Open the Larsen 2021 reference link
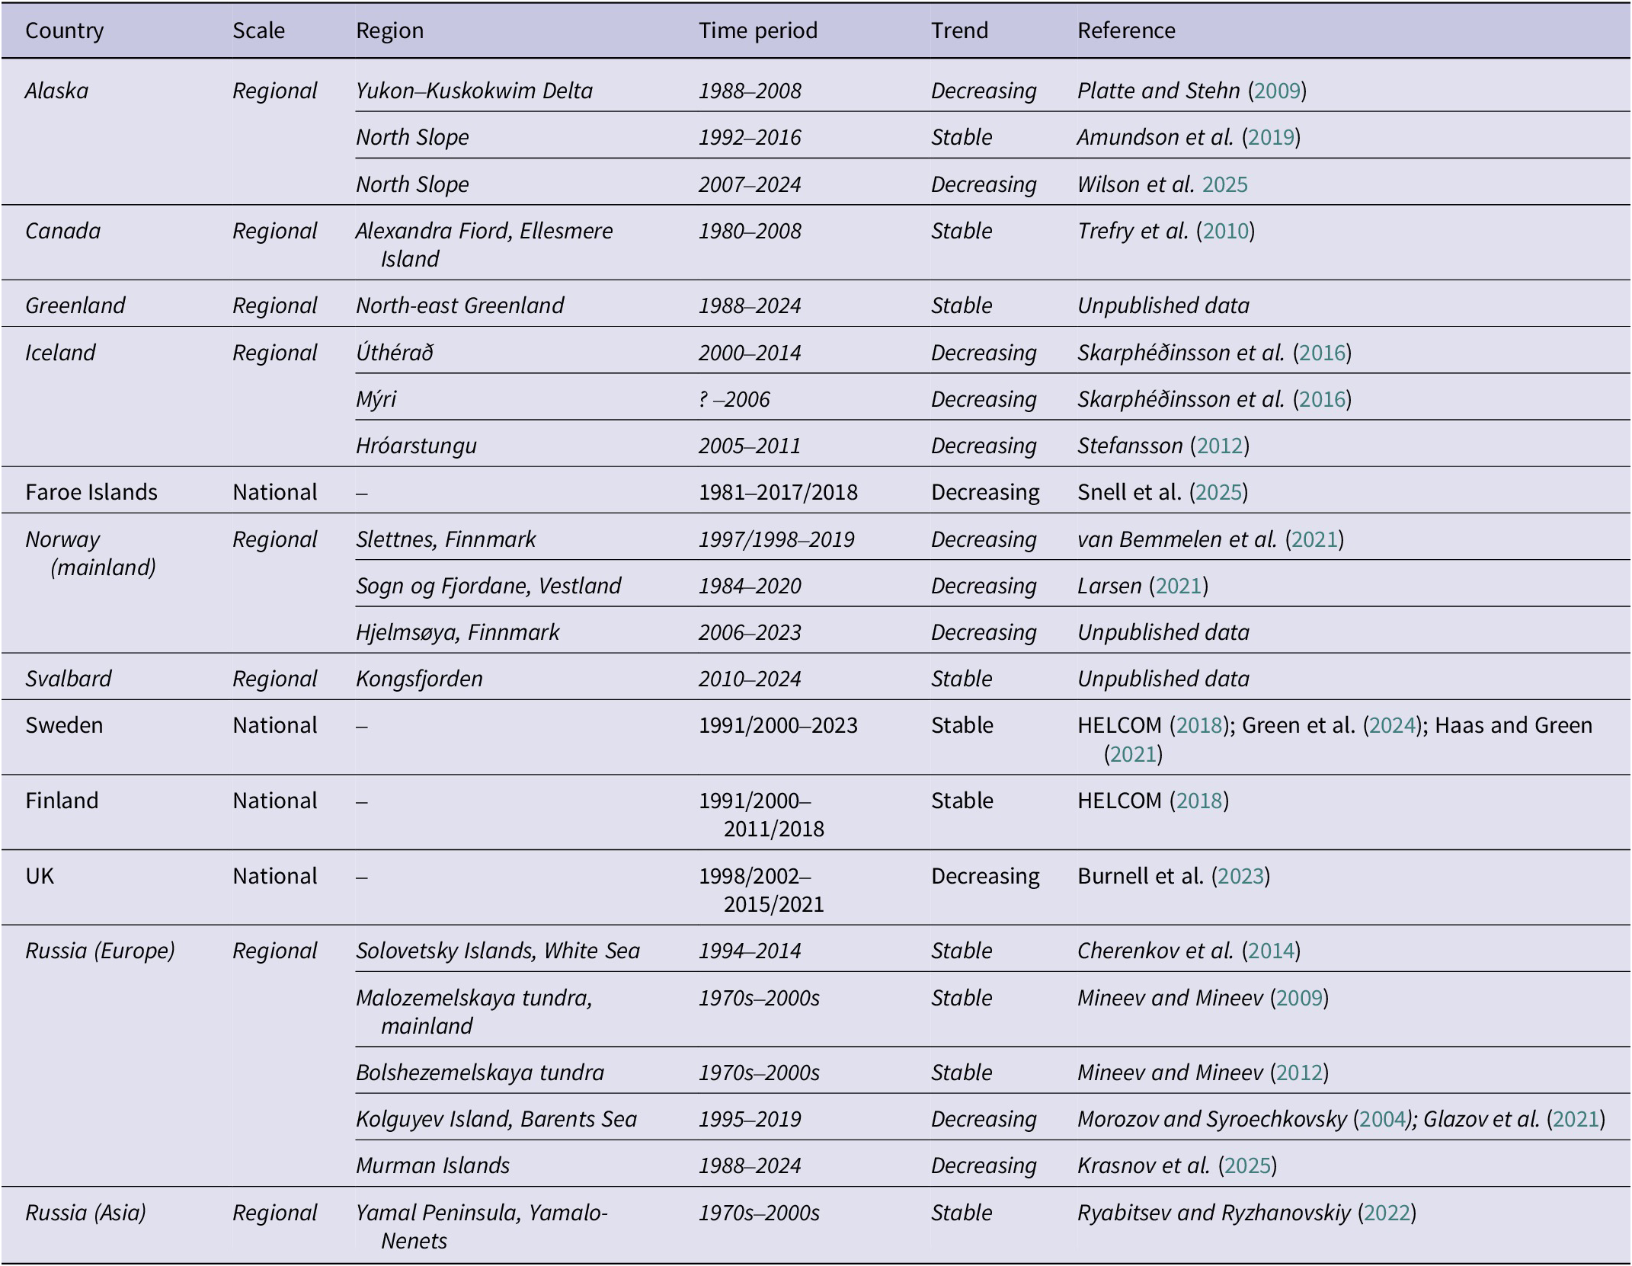 pyautogui.click(x=1178, y=586)
